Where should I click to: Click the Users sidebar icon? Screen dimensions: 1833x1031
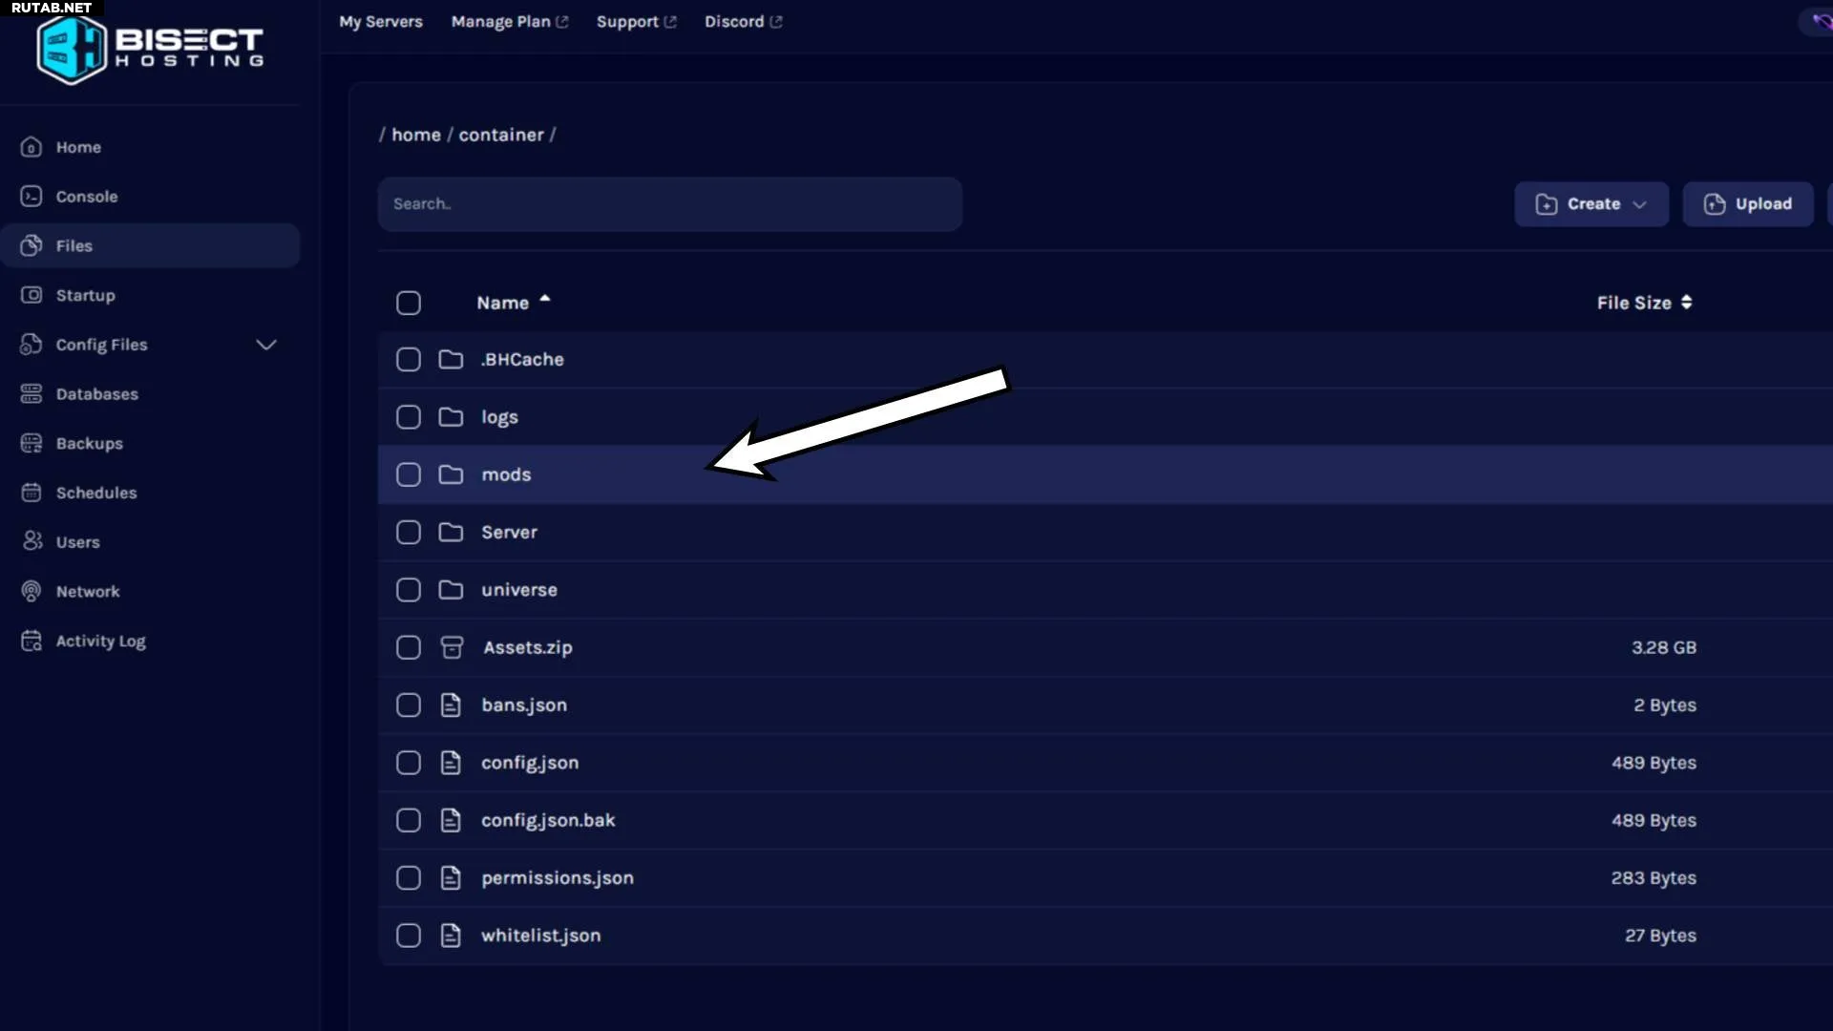click(x=32, y=541)
